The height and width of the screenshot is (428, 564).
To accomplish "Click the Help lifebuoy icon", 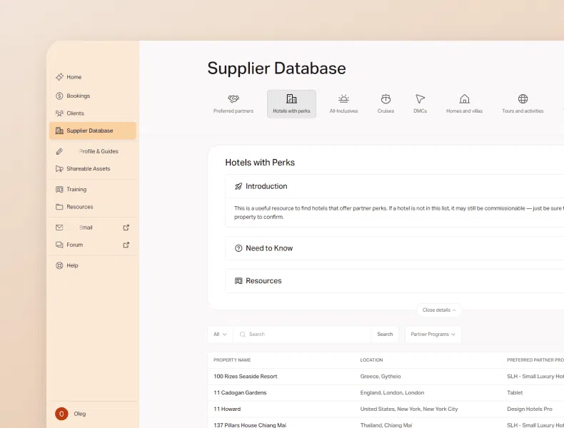I will (x=59, y=265).
